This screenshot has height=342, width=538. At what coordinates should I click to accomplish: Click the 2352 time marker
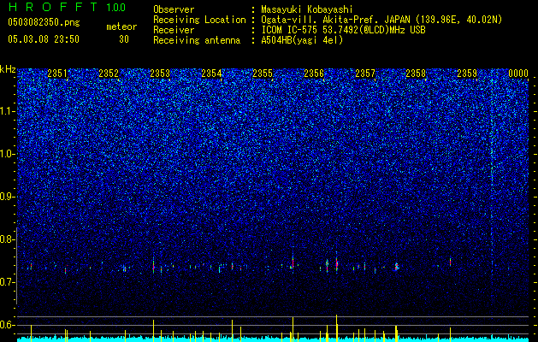(x=109, y=74)
